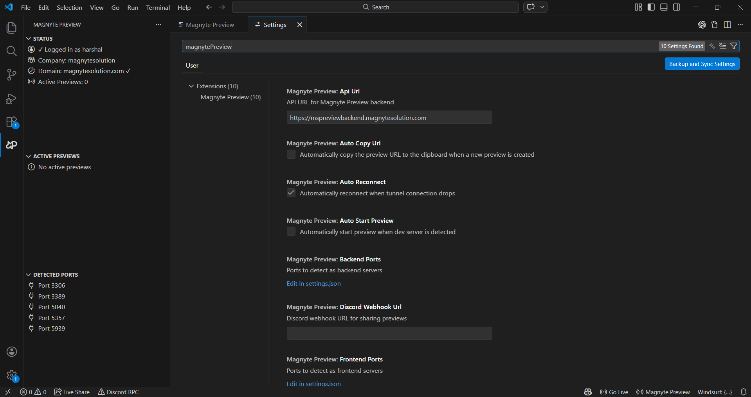
Task: Open the ChatGPT icon in the editor toolbar
Action: coord(702,24)
